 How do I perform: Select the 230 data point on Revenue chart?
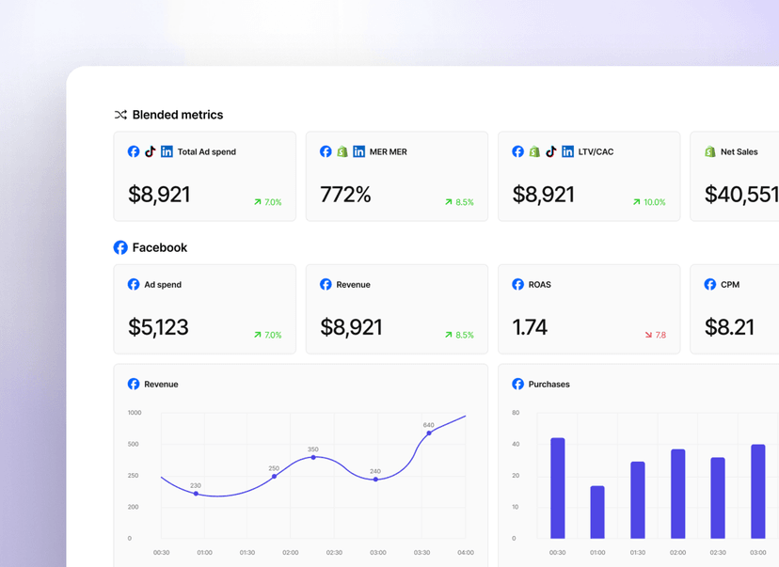coord(196,494)
